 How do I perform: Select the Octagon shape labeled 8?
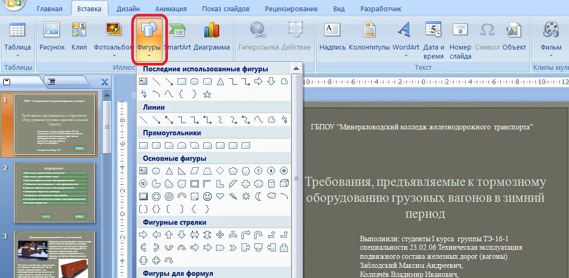point(271,171)
